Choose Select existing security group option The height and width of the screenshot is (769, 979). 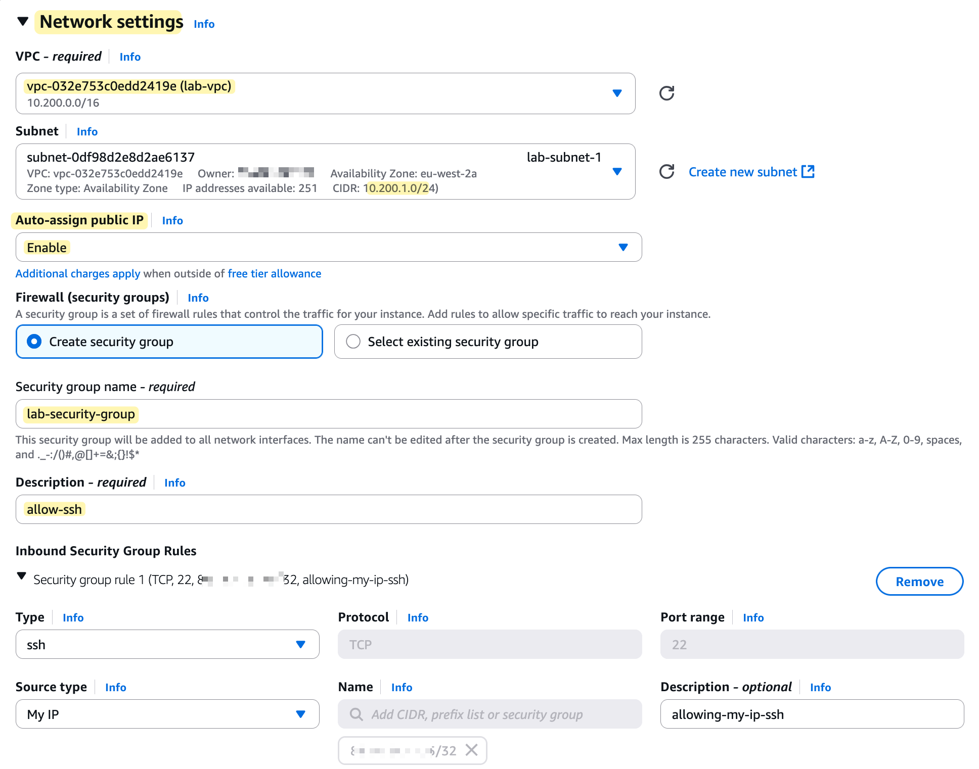pos(353,342)
